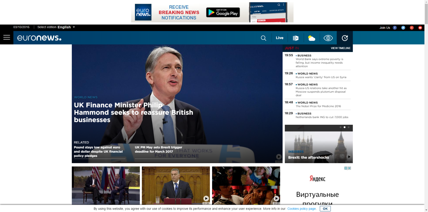The width and height of the screenshot is (428, 212).
Task: Accept cookies with OK button
Action: coord(325,209)
